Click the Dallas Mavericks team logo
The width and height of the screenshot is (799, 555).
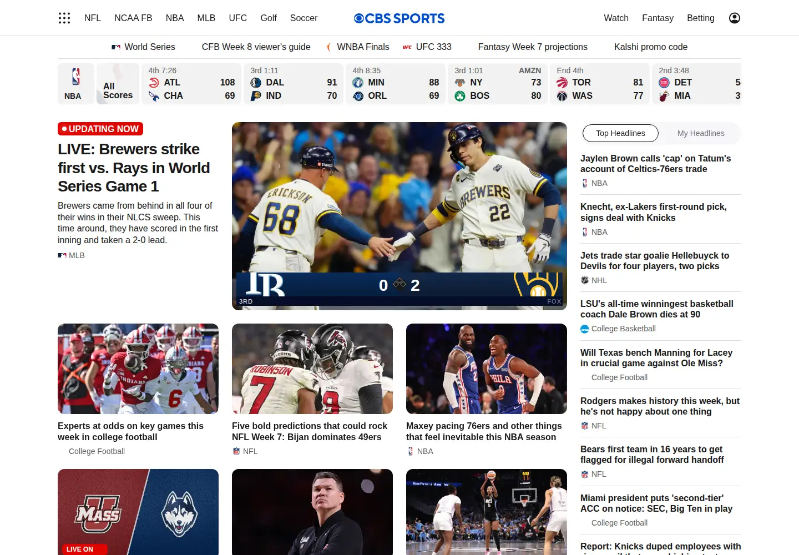tap(256, 82)
